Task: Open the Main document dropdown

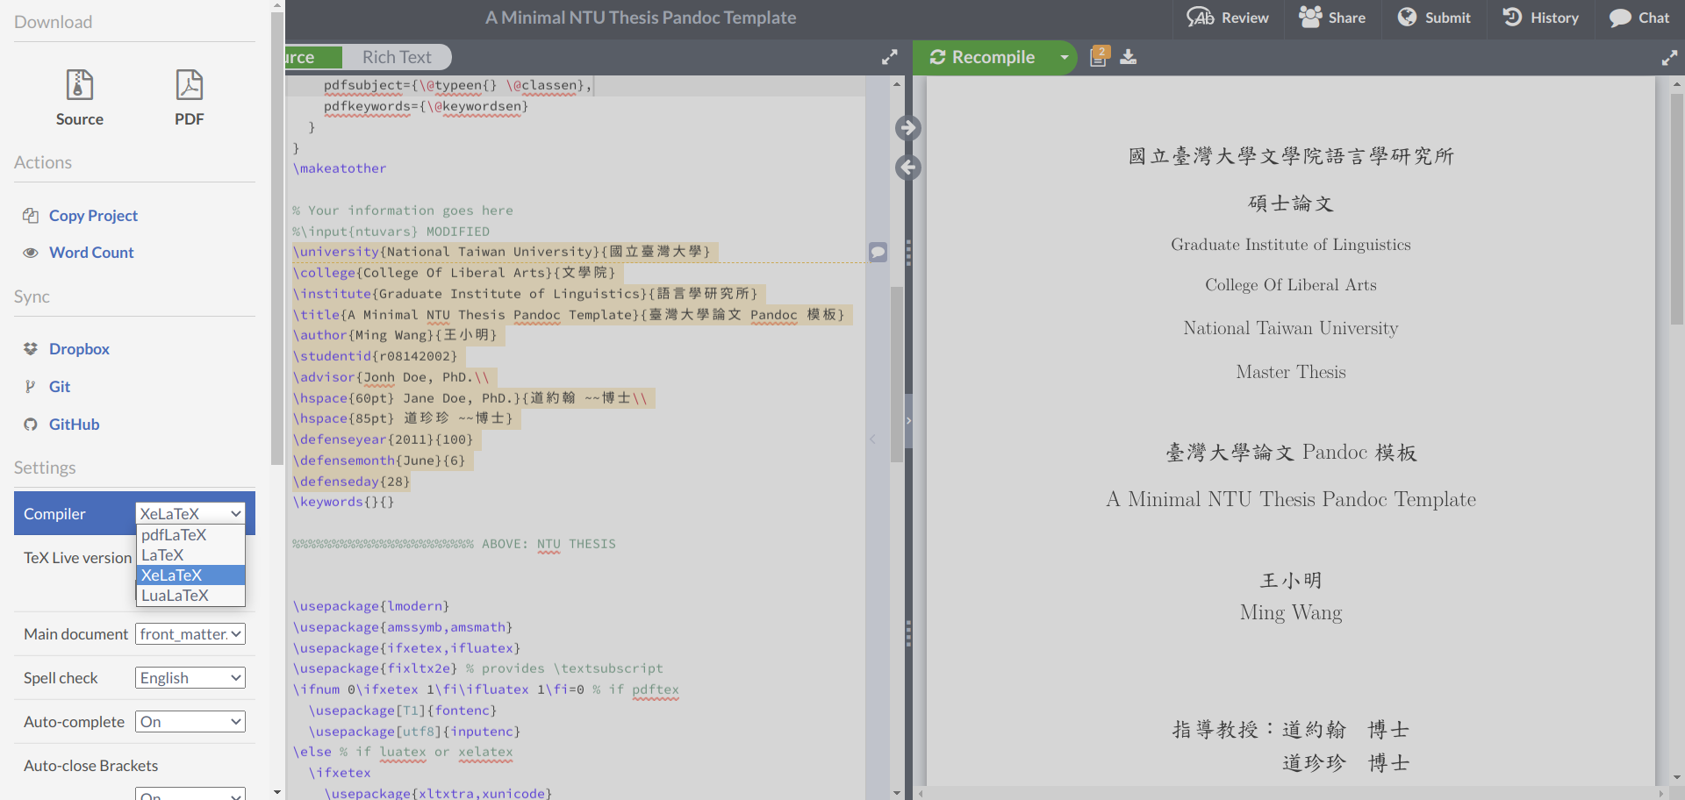Action: click(x=190, y=634)
